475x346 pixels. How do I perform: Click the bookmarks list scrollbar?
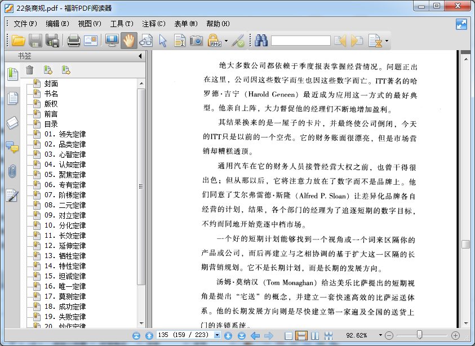tap(141, 187)
